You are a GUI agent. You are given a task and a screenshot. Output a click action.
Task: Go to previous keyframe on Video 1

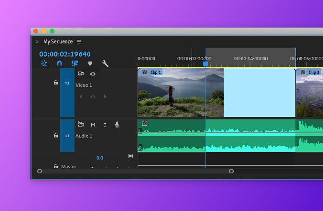[81, 96]
